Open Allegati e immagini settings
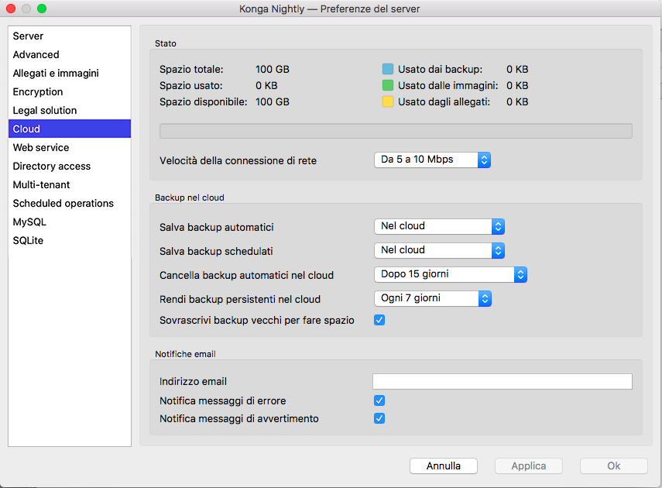The width and height of the screenshot is (662, 488). 56,74
